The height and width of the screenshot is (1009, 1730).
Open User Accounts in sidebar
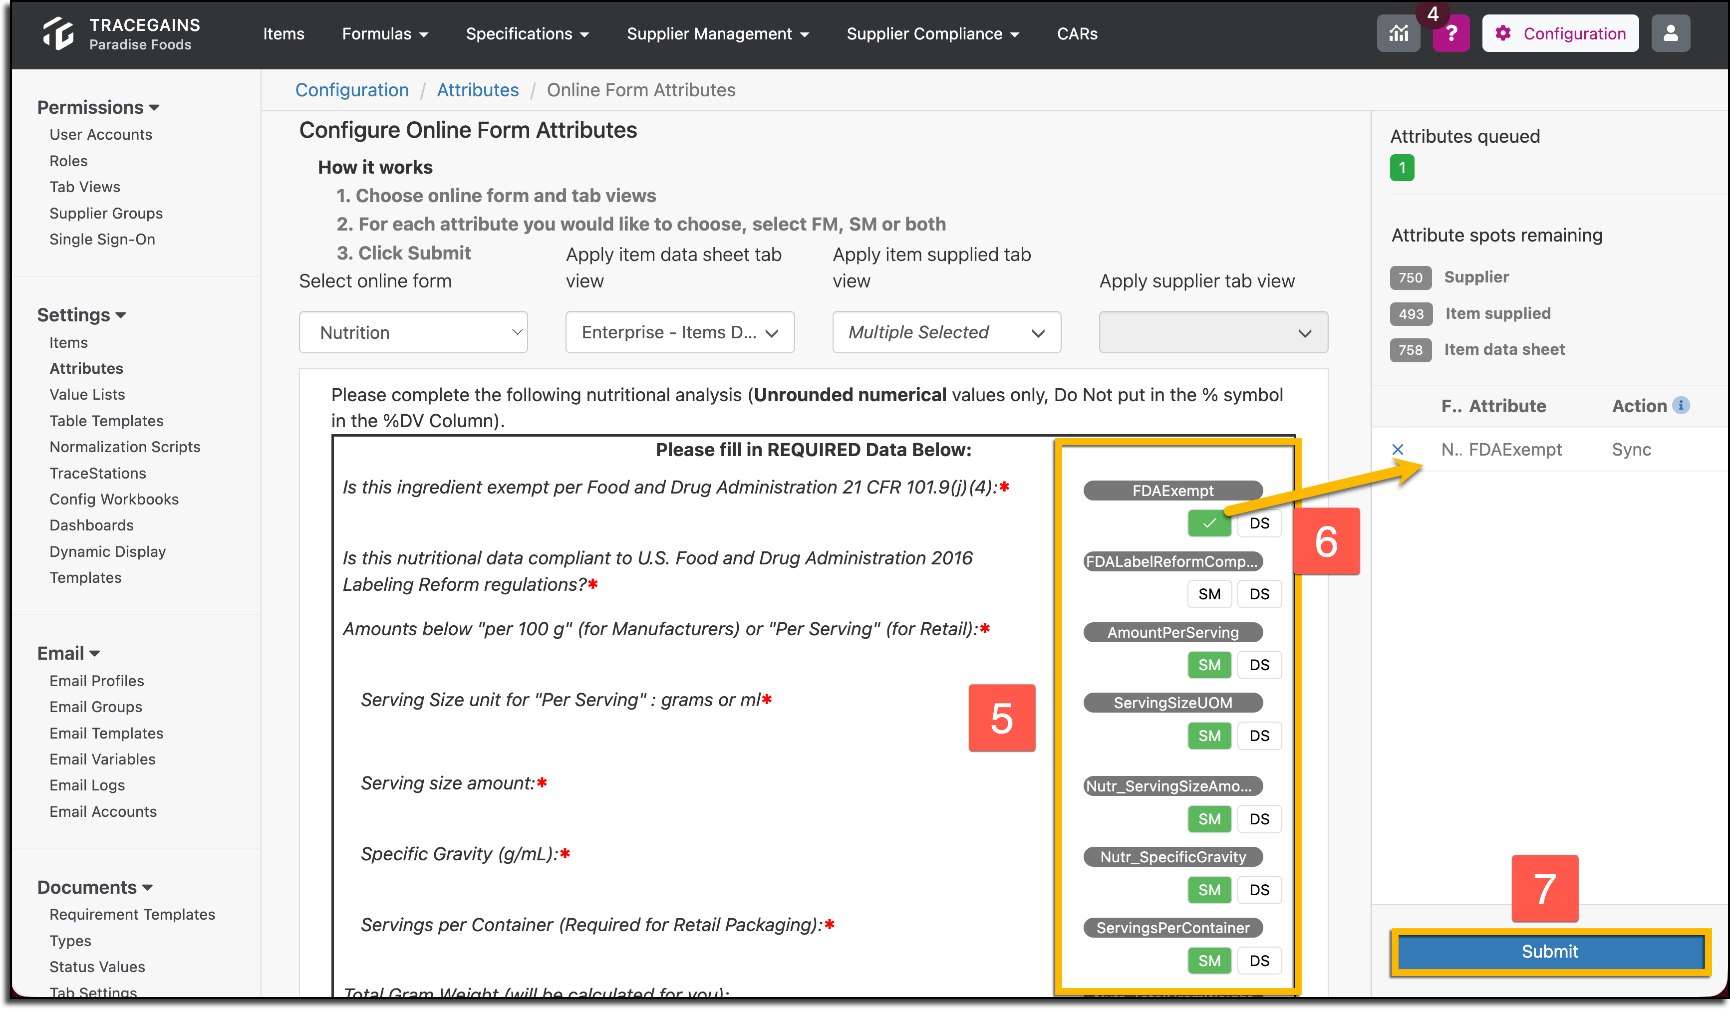(x=101, y=135)
